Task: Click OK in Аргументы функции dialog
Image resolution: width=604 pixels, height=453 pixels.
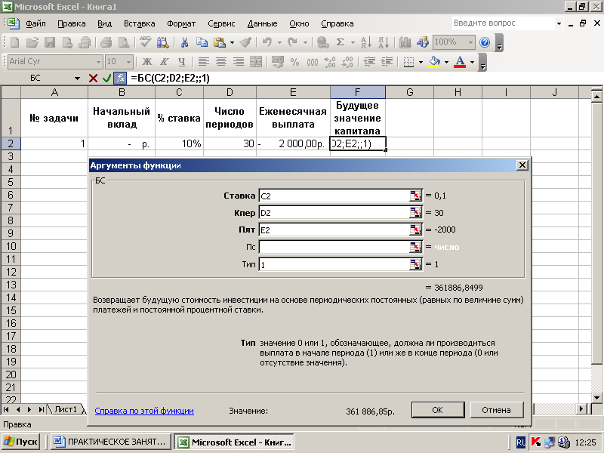Action: click(x=438, y=410)
